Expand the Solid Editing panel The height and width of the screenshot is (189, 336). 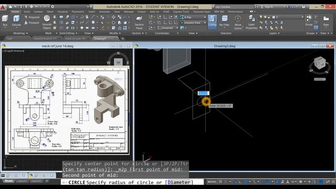68,33
